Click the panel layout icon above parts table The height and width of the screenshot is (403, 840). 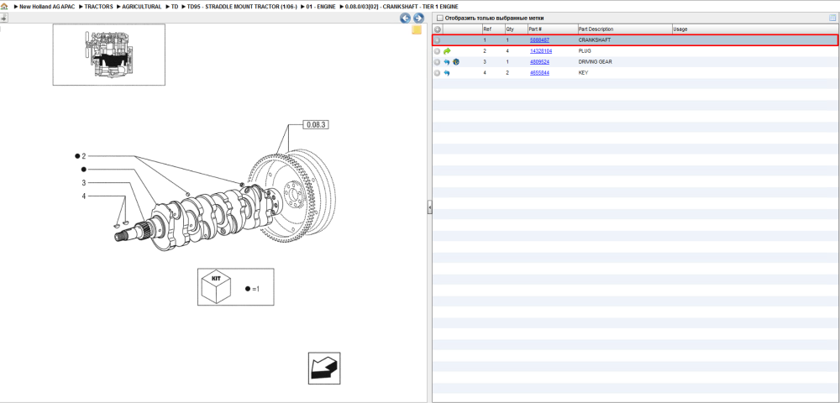(832, 18)
